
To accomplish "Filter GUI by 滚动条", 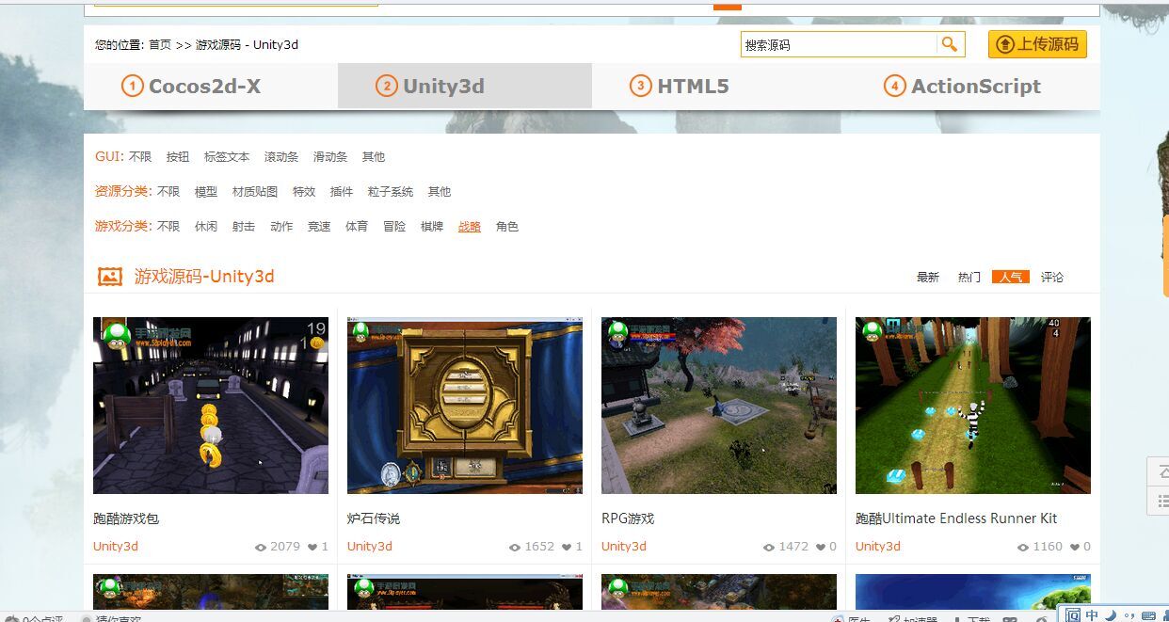I will [281, 157].
